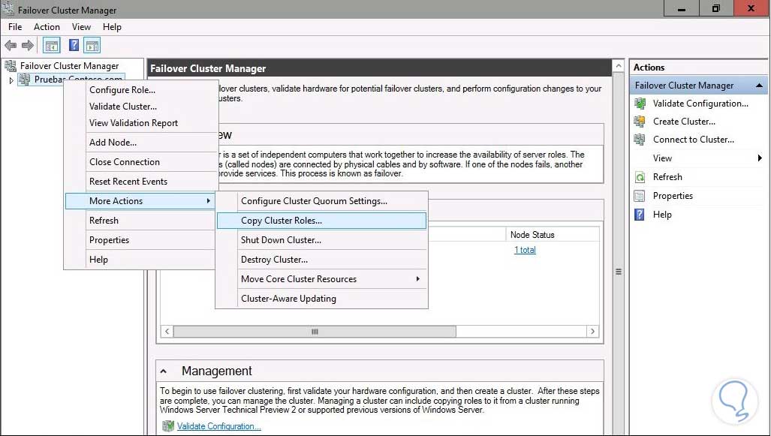Click the application icon in the title bar

tap(8, 9)
